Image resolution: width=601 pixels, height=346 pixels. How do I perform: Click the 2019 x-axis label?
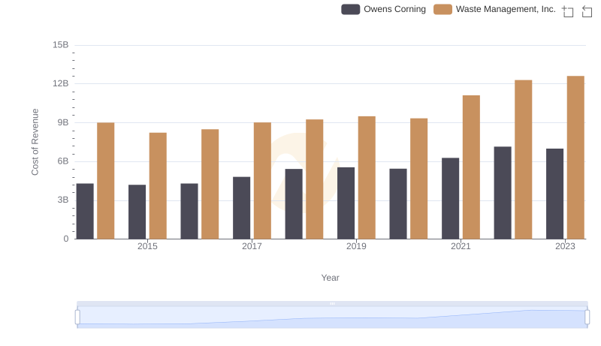coord(356,246)
